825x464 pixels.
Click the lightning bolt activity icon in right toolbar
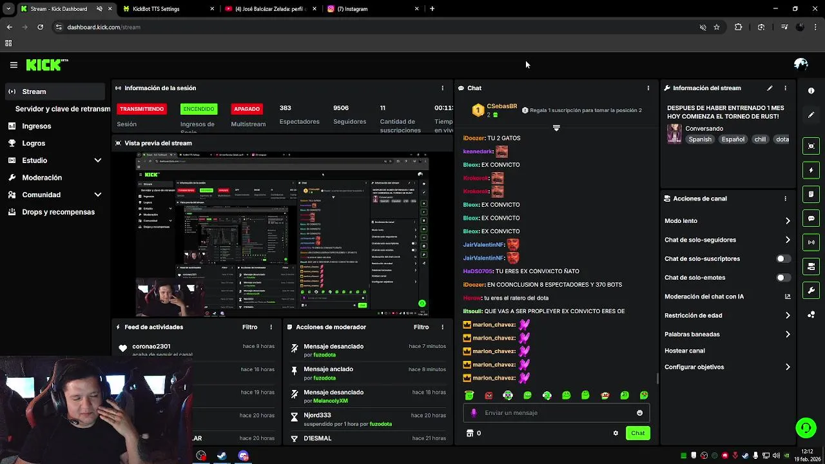click(x=811, y=170)
